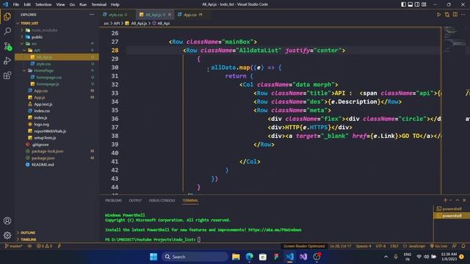Open the Explorer view in activity bar
470x264 pixels.
(7, 17)
